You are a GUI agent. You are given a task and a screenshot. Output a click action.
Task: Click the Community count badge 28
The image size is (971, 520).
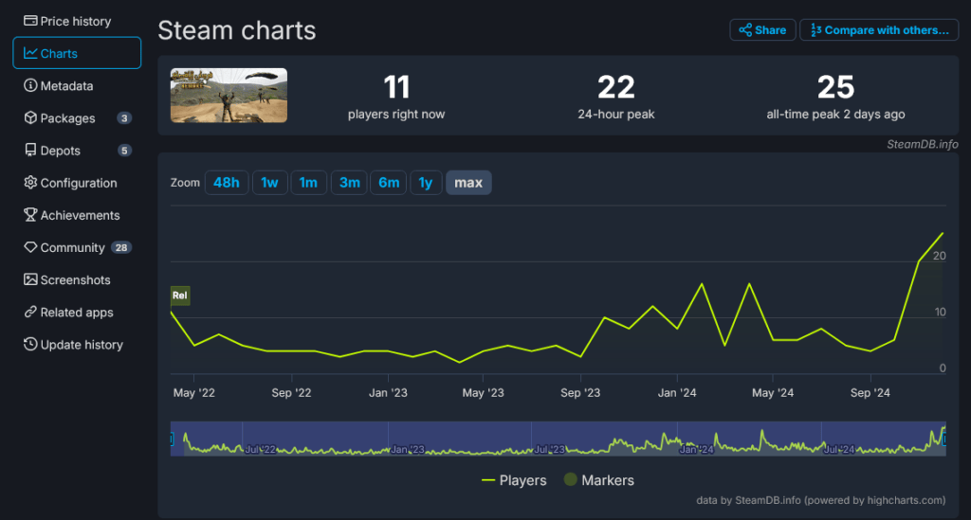121,247
